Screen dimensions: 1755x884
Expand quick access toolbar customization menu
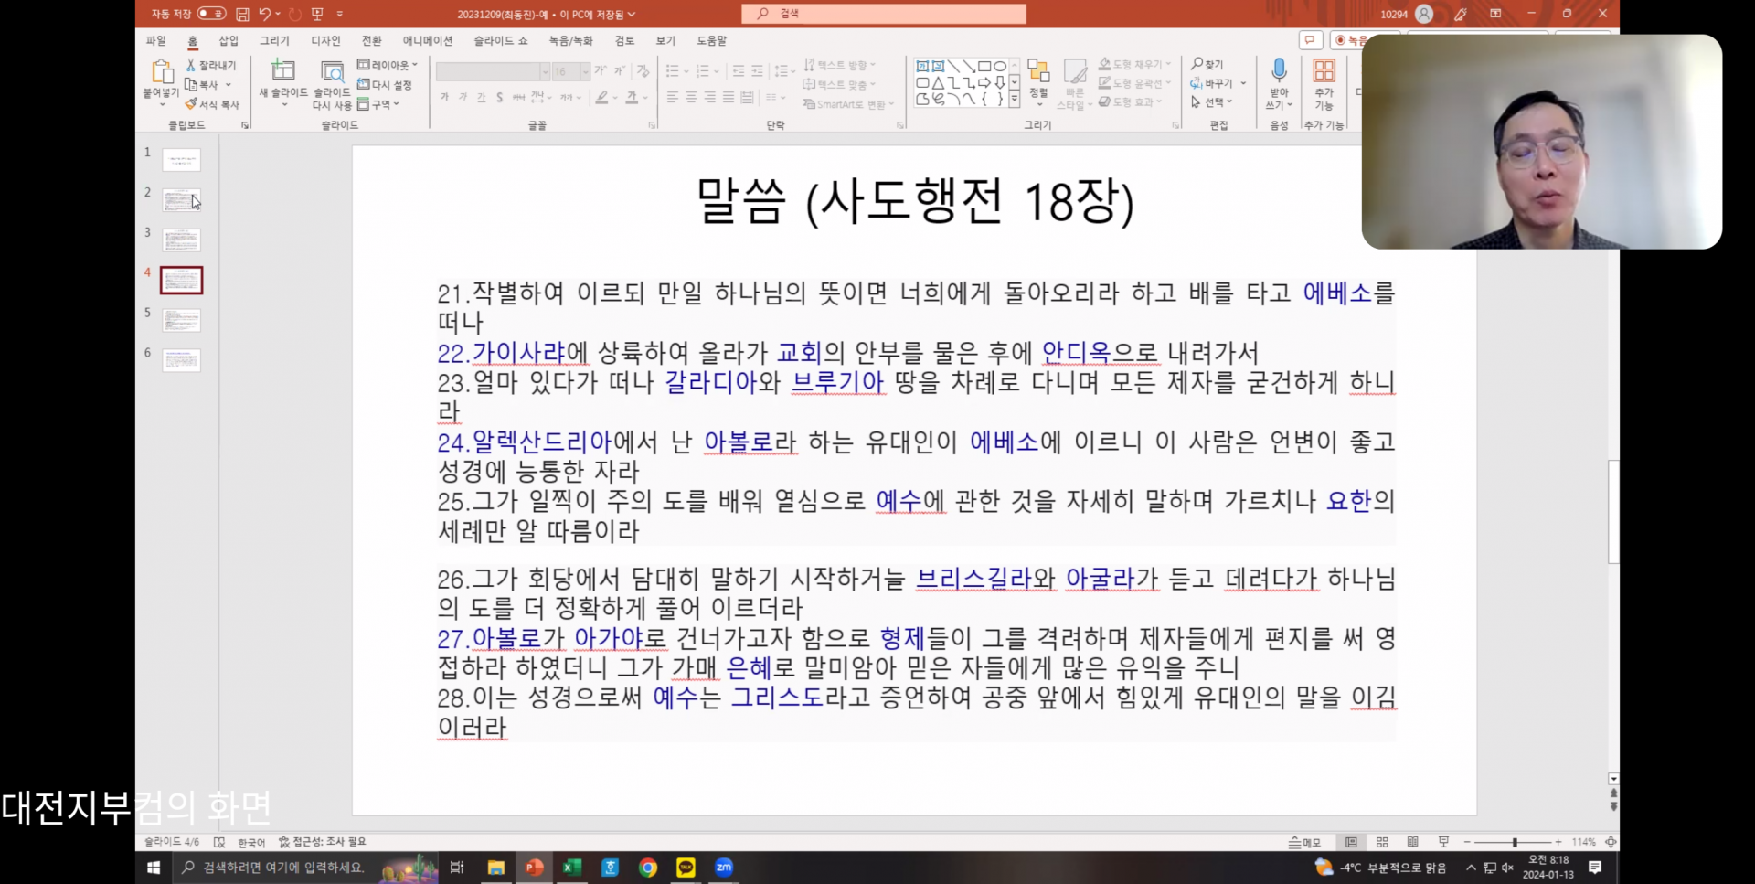tap(339, 14)
